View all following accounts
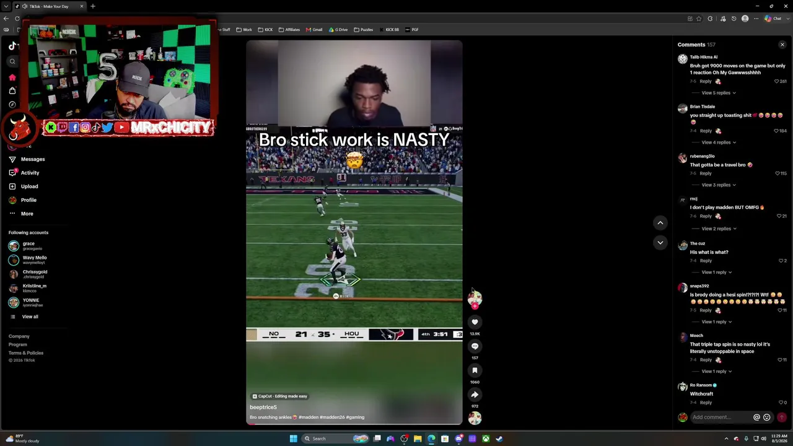Screen dimensions: 793x446 coord(30,317)
